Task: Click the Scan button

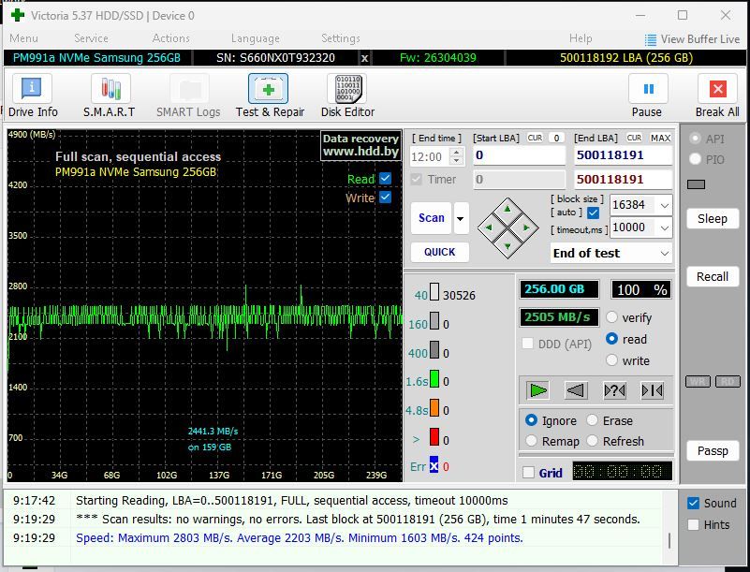Action: pos(432,218)
